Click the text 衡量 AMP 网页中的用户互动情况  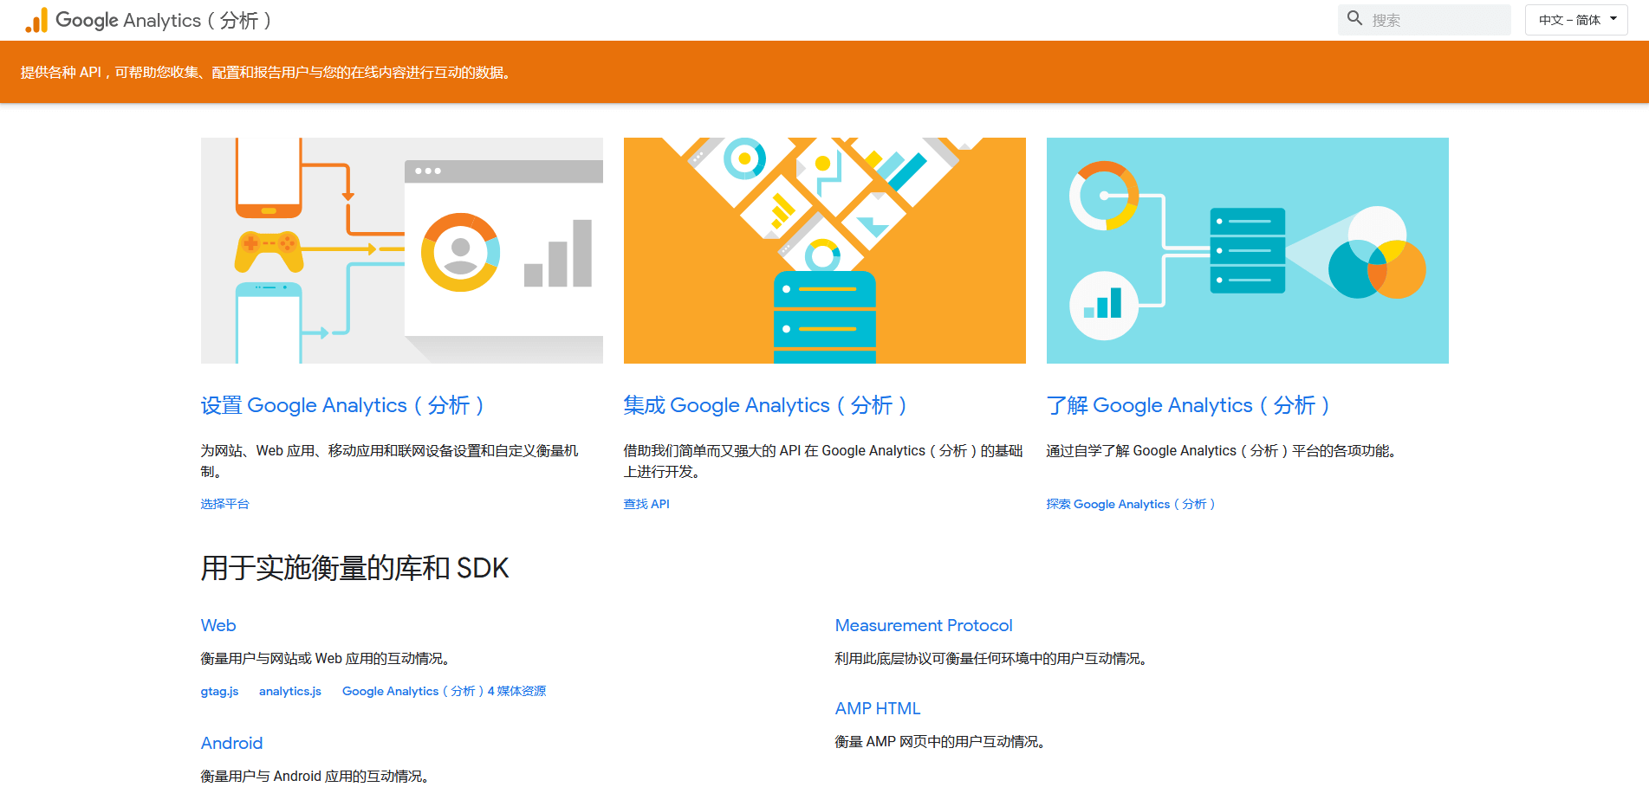tap(939, 742)
